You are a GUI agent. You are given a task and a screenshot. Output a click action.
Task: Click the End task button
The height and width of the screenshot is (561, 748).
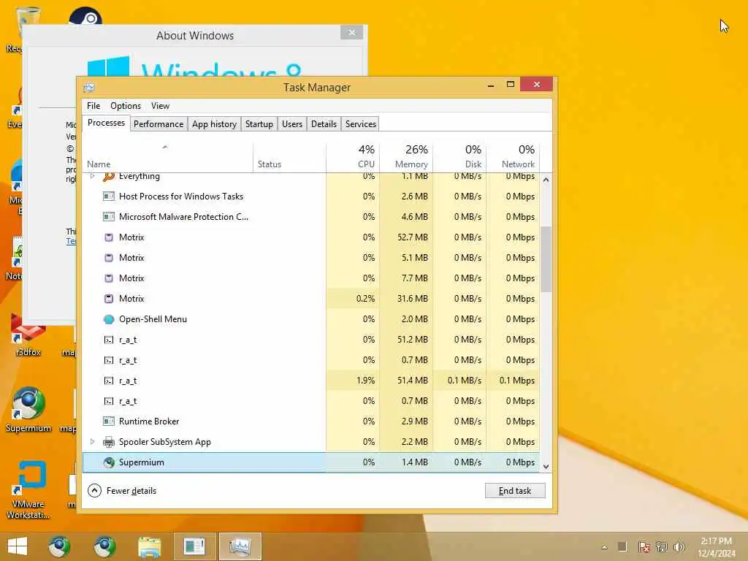coord(515,490)
